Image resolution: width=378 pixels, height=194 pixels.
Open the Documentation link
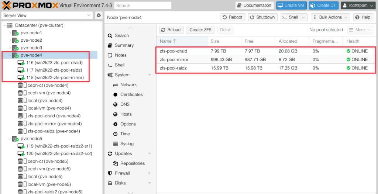[x=255, y=5]
